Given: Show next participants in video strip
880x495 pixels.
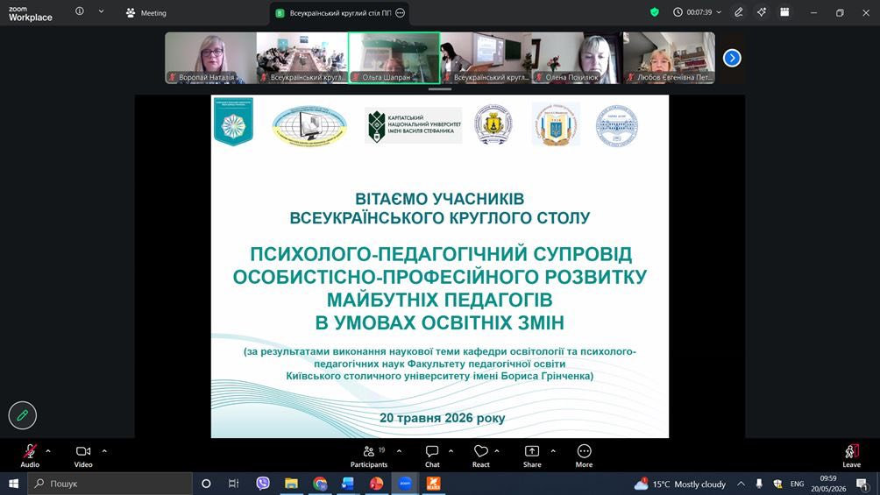Looking at the screenshot, I should pyautogui.click(x=732, y=58).
